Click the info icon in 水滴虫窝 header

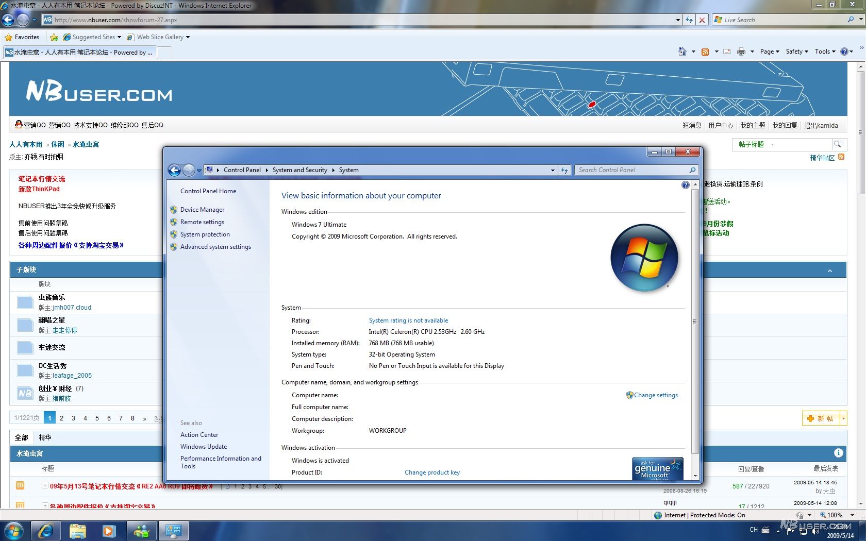coord(838,453)
